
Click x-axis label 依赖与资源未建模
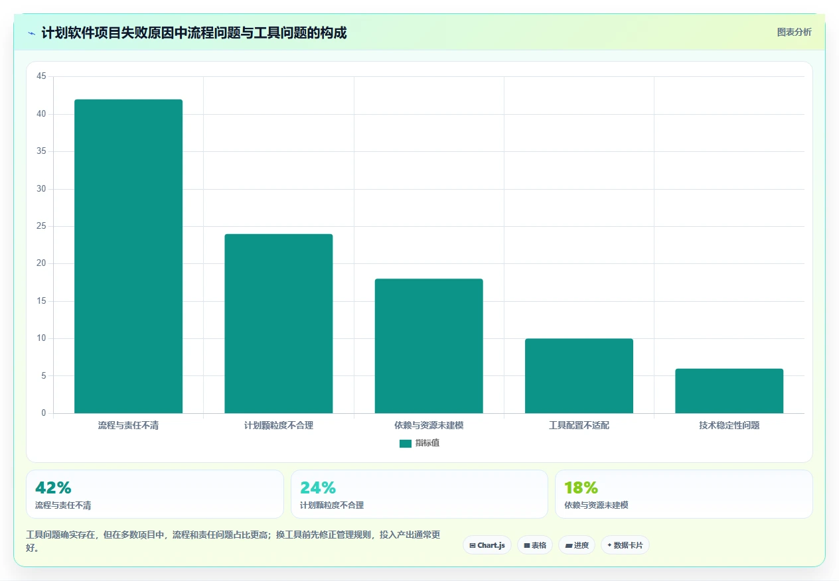429,425
